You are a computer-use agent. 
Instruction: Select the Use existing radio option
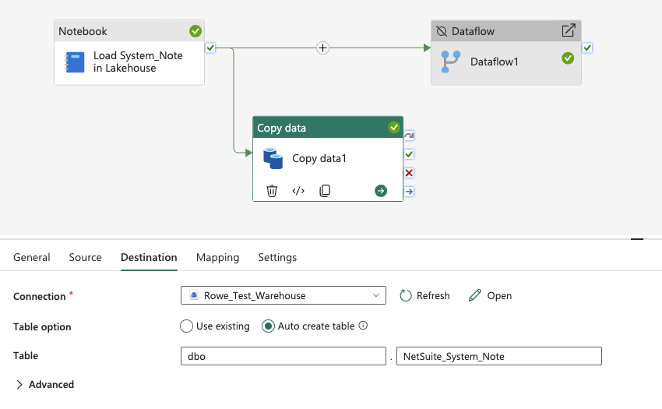coord(215,326)
